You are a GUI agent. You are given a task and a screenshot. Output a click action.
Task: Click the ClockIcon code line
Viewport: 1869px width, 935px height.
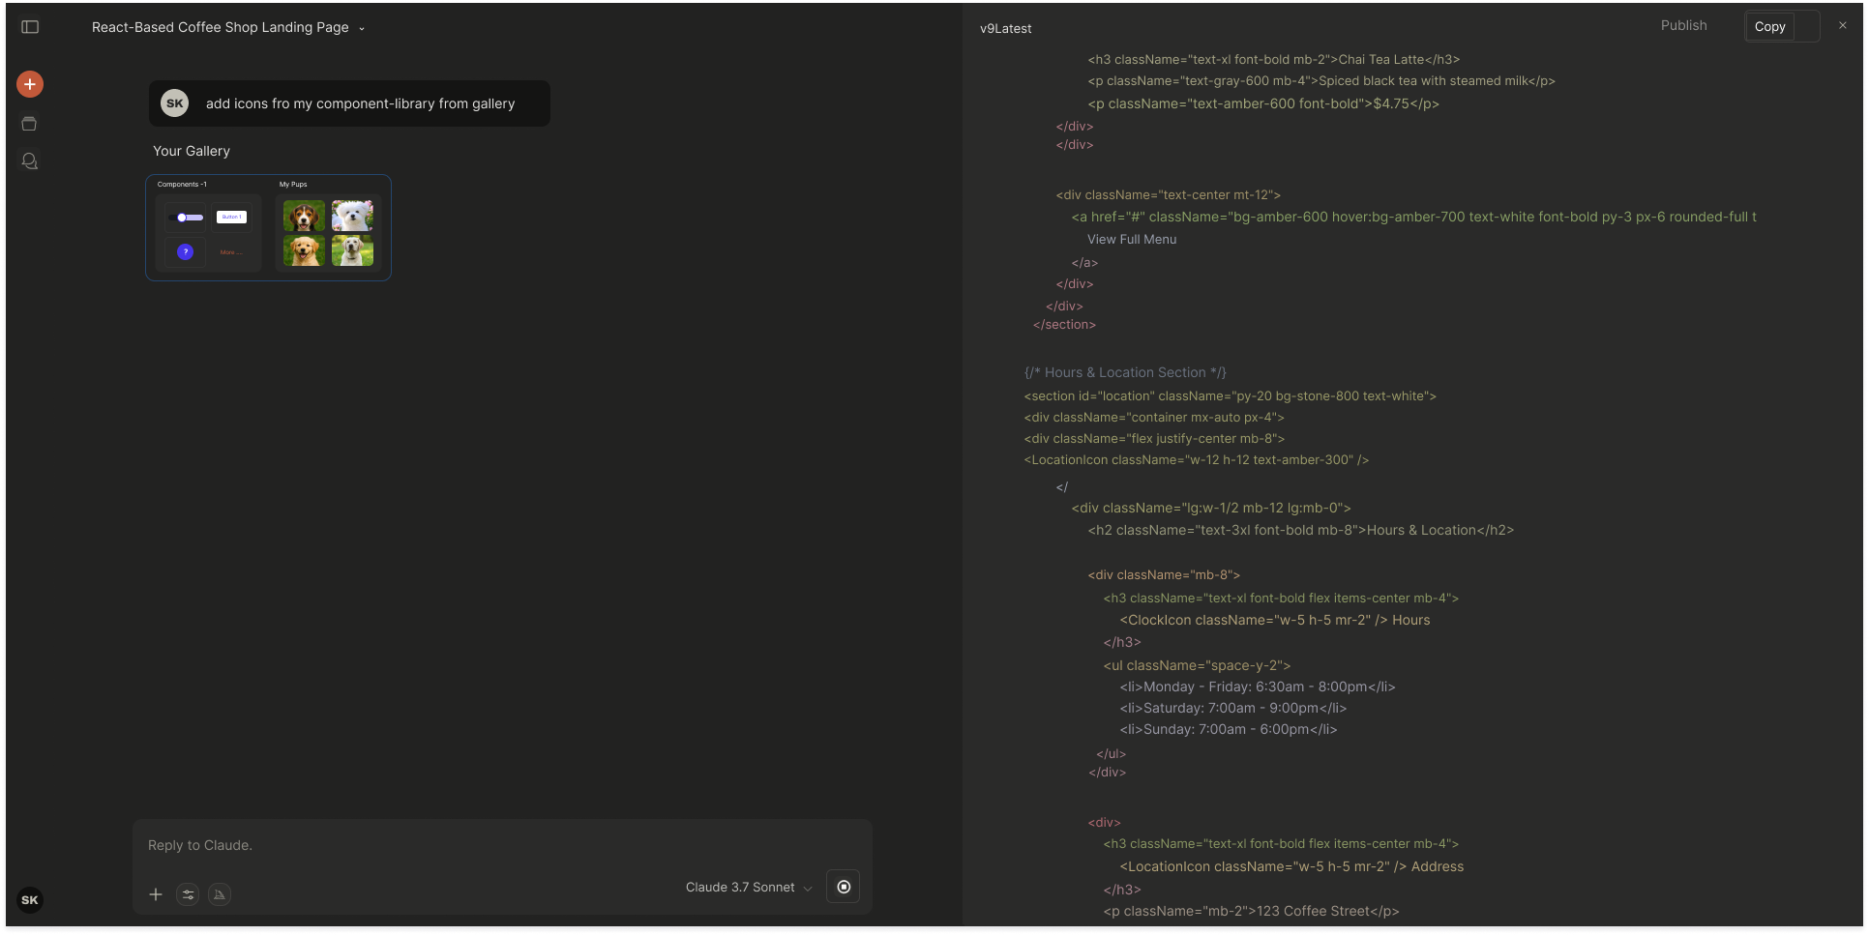[1275, 620]
